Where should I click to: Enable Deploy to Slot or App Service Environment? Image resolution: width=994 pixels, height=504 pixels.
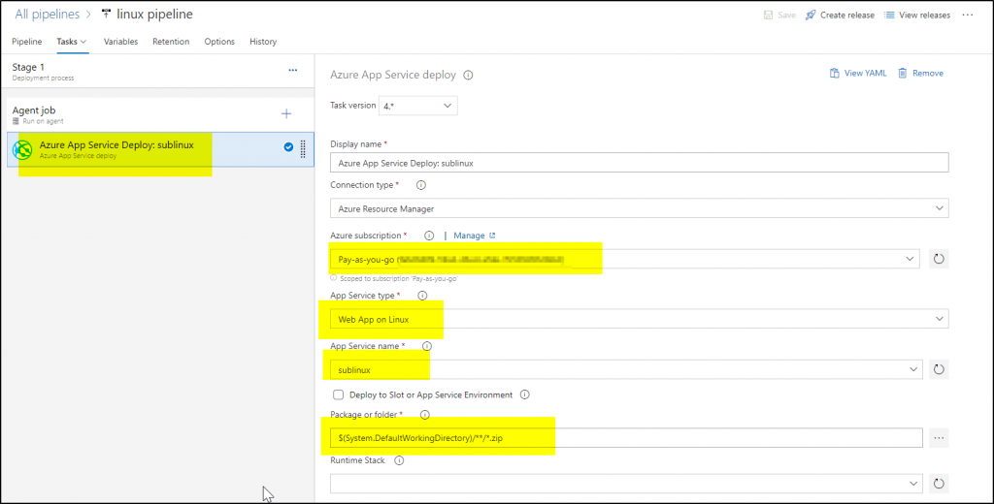(x=339, y=394)
